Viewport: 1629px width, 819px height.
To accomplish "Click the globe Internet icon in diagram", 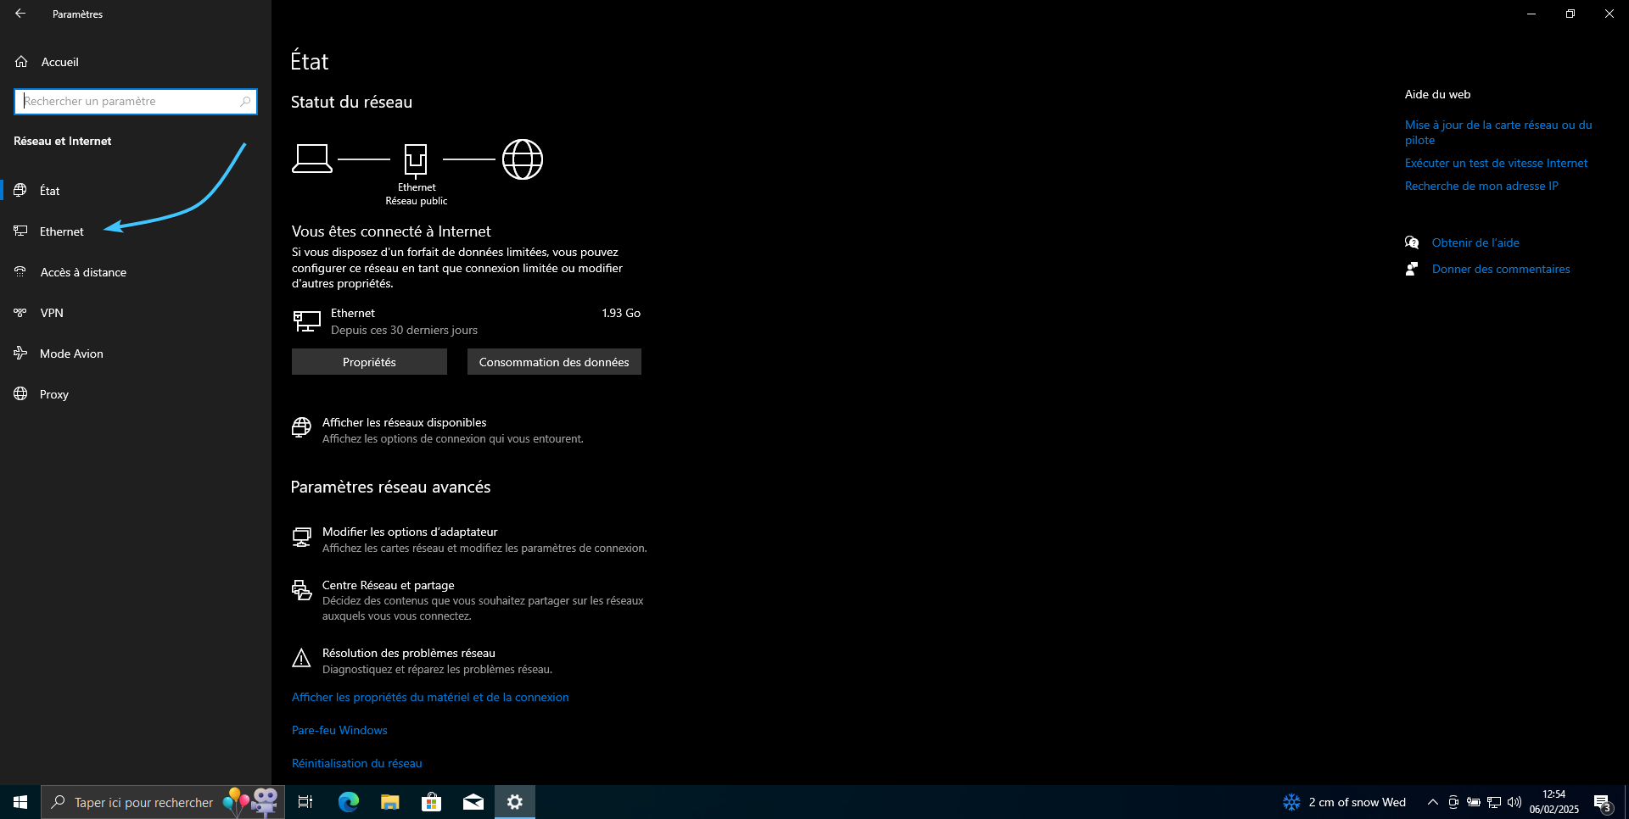I will coord(523,159).
